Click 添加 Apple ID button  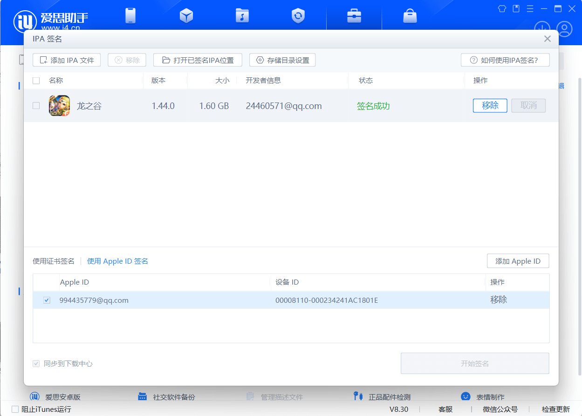point(518,261)
